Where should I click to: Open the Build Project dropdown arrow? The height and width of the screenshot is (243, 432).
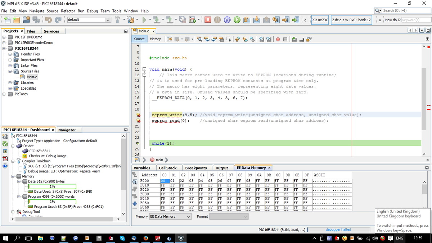pyautogui.click(x=123, y=20)
